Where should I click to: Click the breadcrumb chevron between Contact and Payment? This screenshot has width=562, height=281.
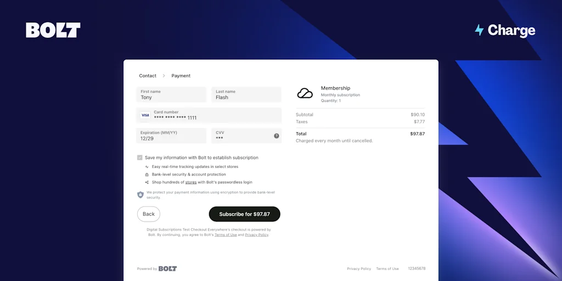pyautogui.click(x=164, y=76)
